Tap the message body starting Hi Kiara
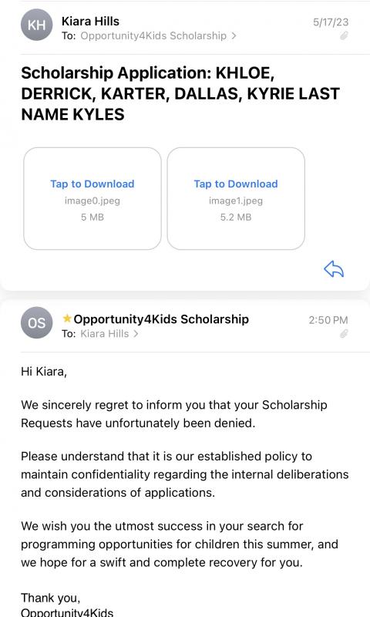 tap(185, 490)
